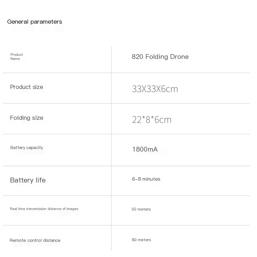Click the Remote control distance label
Image resolution: width=257 pixels, height=257 pixels.
point(35,241)
